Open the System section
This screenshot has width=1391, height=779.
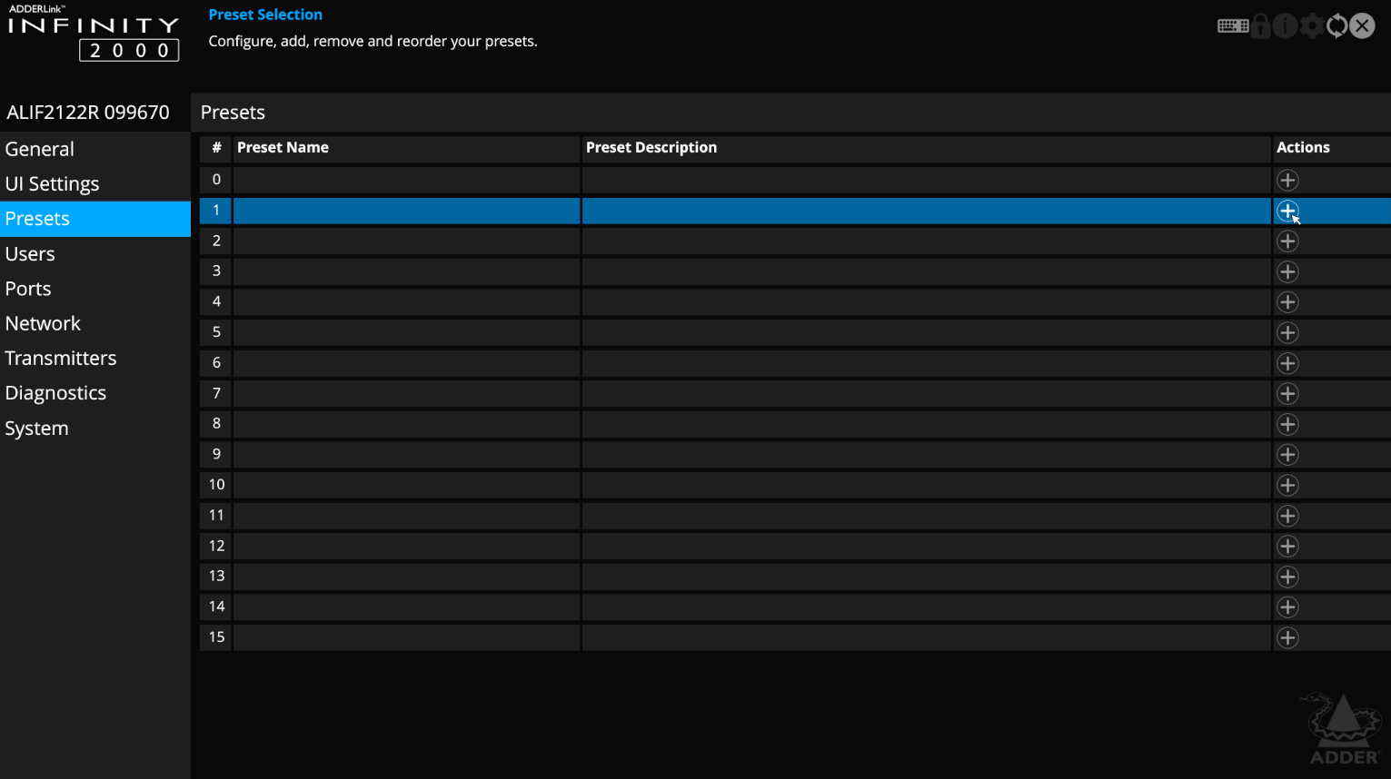36,429
